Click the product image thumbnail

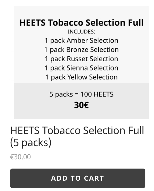[x=81, y=62]
